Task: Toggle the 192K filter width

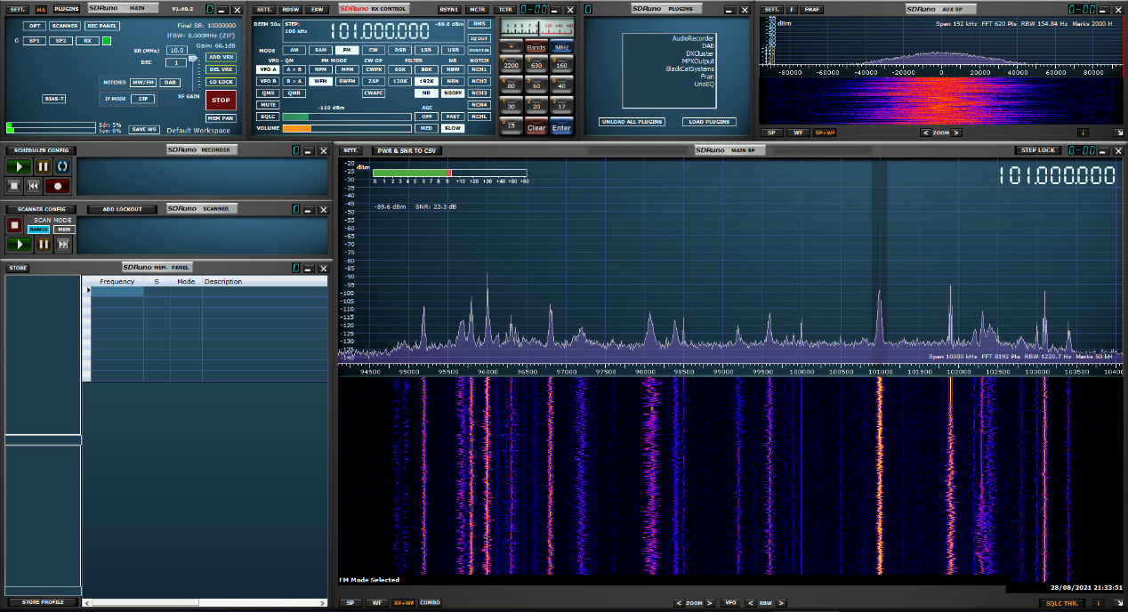Action: [x=427, y=80]
